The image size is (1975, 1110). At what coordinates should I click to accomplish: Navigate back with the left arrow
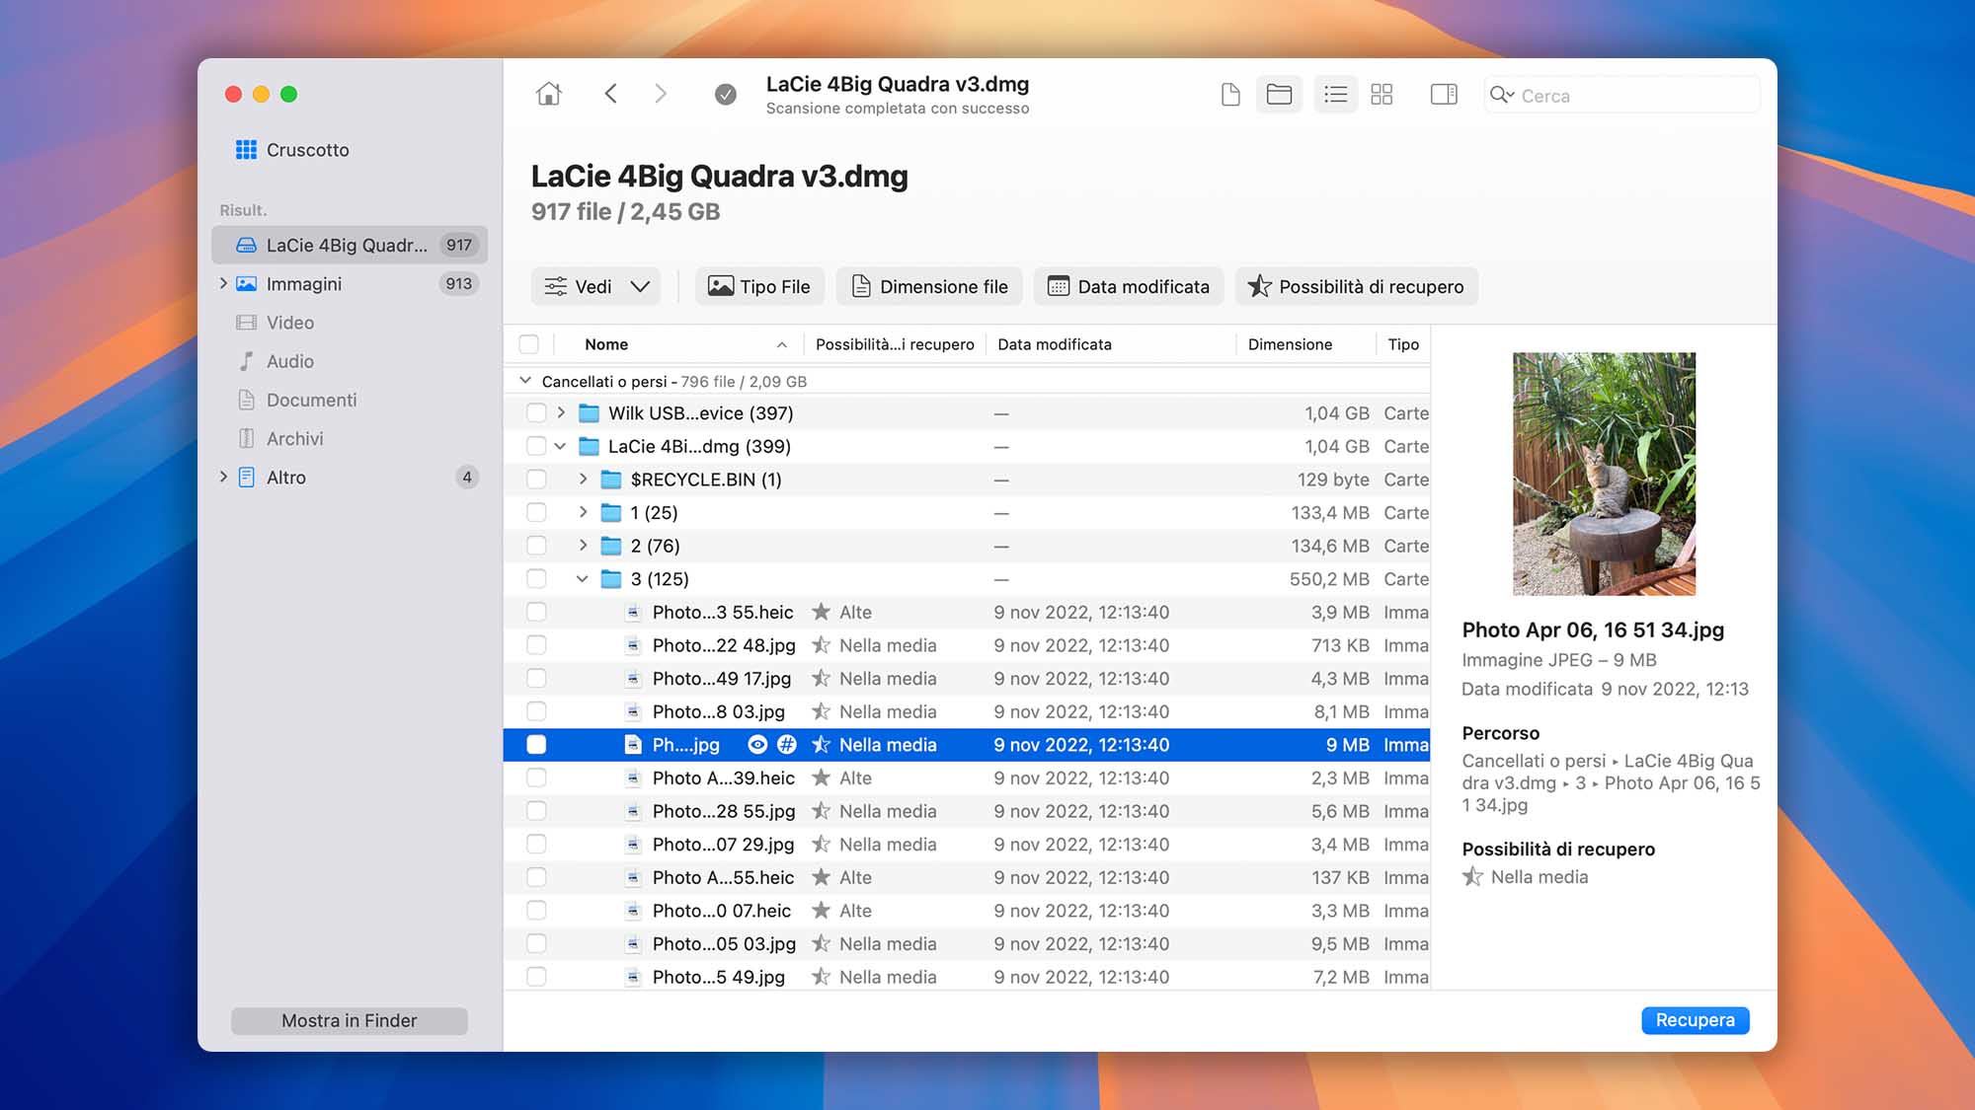click(x=610, y=94)
